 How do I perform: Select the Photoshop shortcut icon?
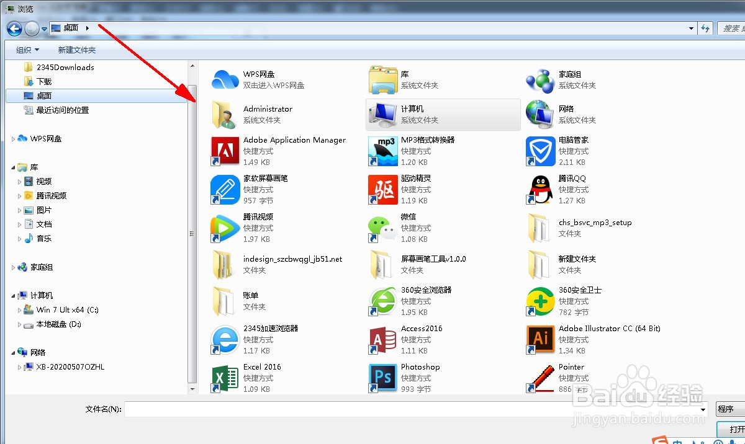coord(383,378)
